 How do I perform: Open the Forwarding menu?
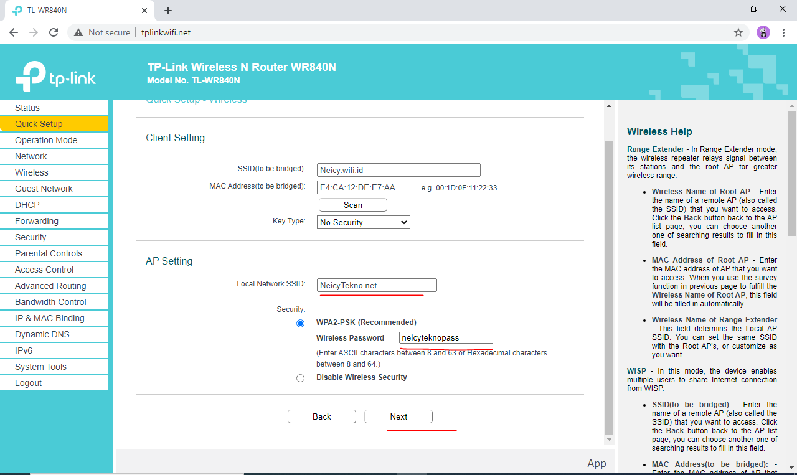click(54, 221)
